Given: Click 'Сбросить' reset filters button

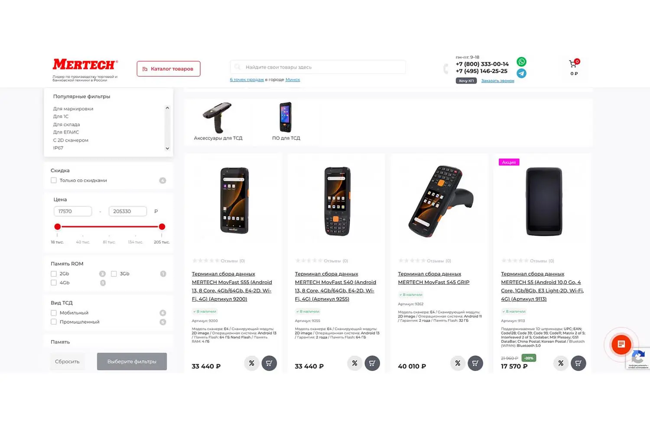Looking at the screenshot, I should tap(67, 361).
